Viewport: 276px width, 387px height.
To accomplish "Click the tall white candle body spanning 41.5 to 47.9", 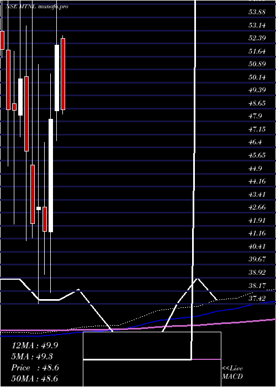I will (x=51, y=175).
